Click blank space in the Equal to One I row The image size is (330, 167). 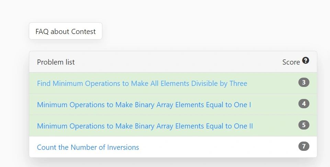pyautogui.click(x=275, y=105)
